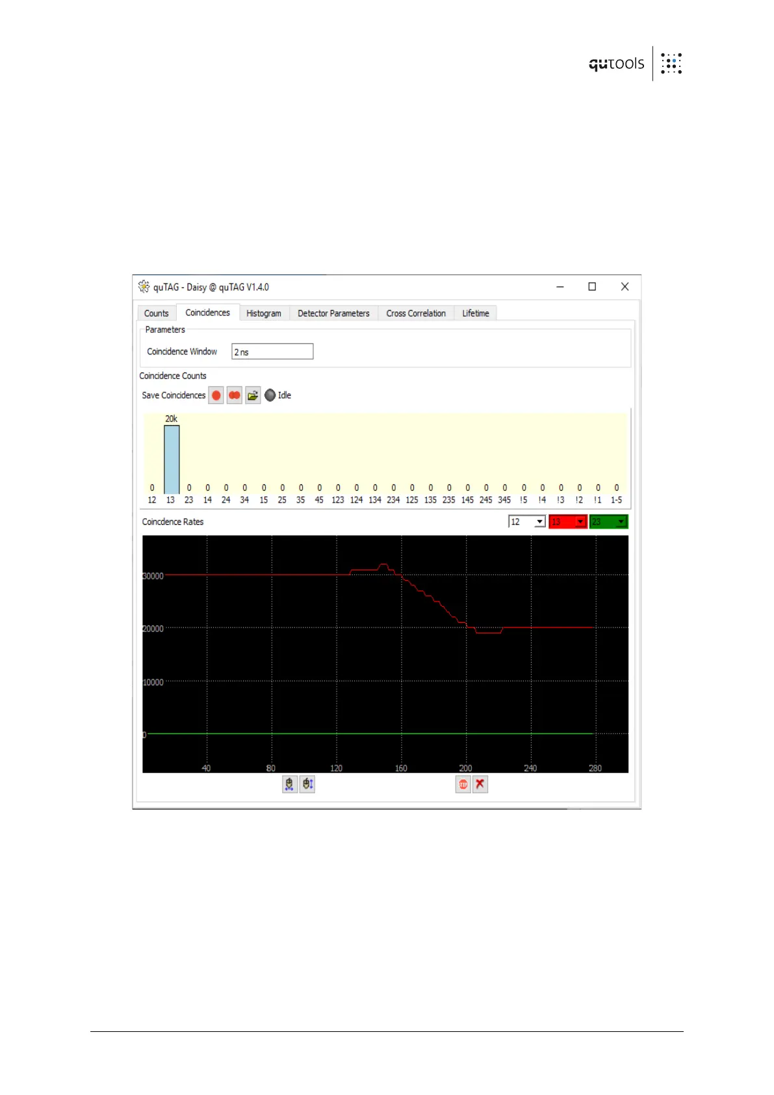Click the 123 coincidence label
774x1095 pixels.
pyautogui.click(x=338, y=500)
